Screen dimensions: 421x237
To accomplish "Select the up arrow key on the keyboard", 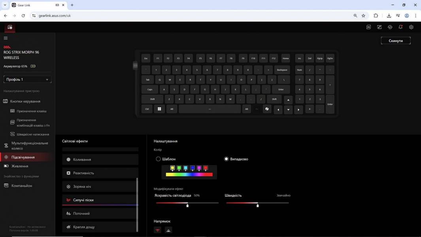I will click(x=288, y=100).
